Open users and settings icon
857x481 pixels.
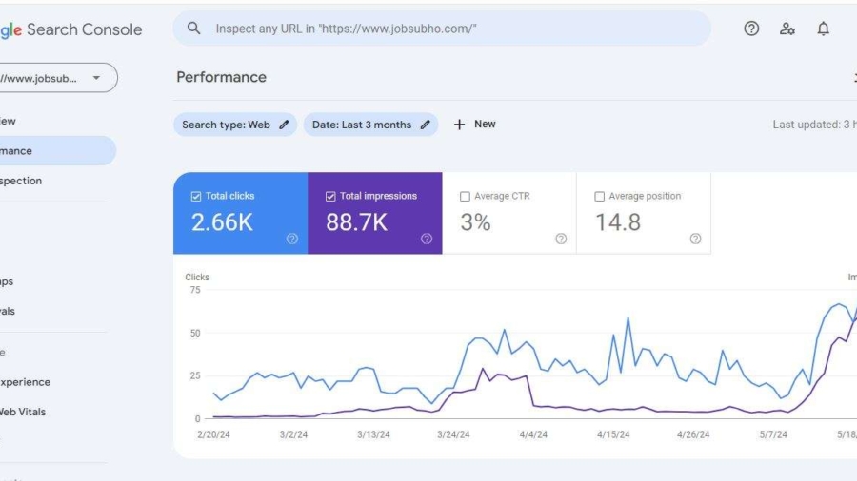[x=787, y=29]
